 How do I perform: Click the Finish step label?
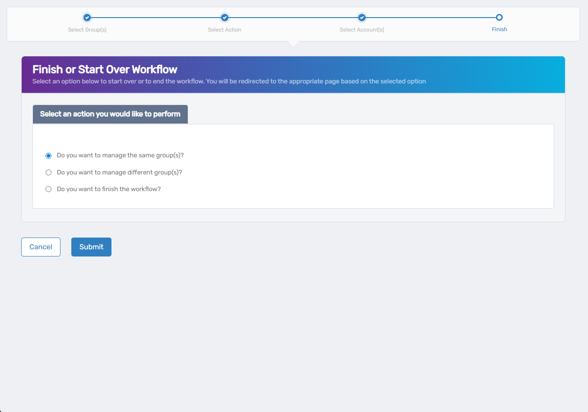[x=499, y=29]
